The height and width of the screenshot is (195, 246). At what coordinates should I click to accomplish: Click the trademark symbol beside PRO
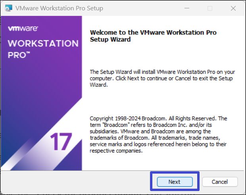(27, 53)
